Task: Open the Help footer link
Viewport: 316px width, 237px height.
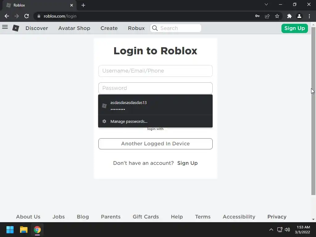Action: tap(177, 217)
